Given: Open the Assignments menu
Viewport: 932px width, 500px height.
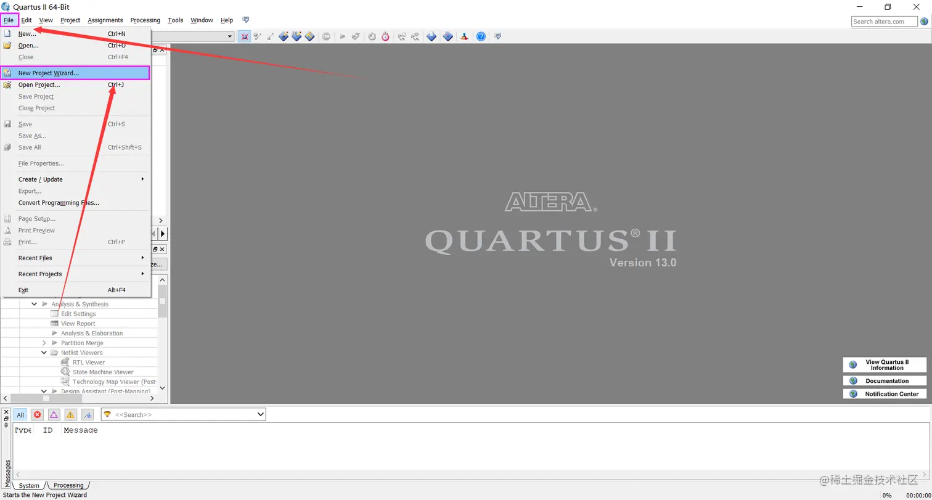Looking at the screenshot, I should (x=105, y=20).
